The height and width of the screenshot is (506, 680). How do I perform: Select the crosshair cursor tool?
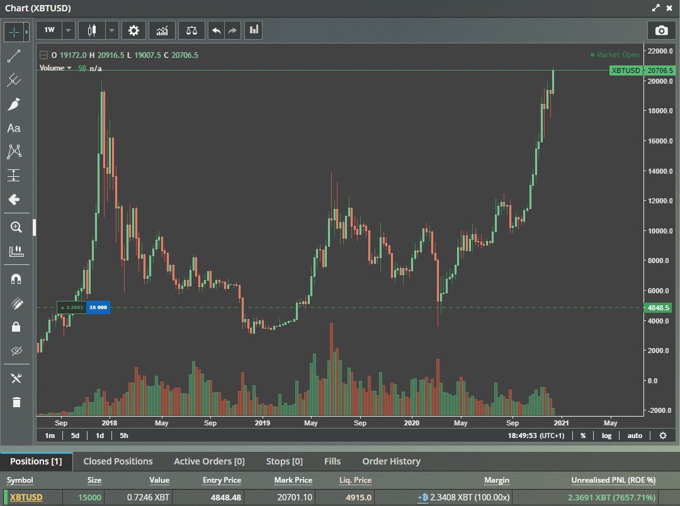(14, 32)
